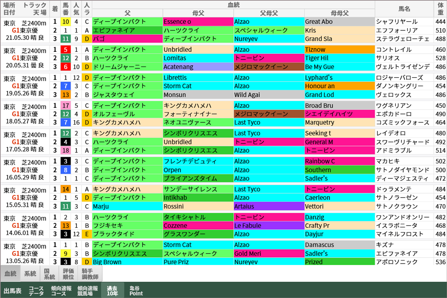The height and width of the screenshot is (298, 447).
Task: Switch to the 系統 tab
Action: click(30, 273)
